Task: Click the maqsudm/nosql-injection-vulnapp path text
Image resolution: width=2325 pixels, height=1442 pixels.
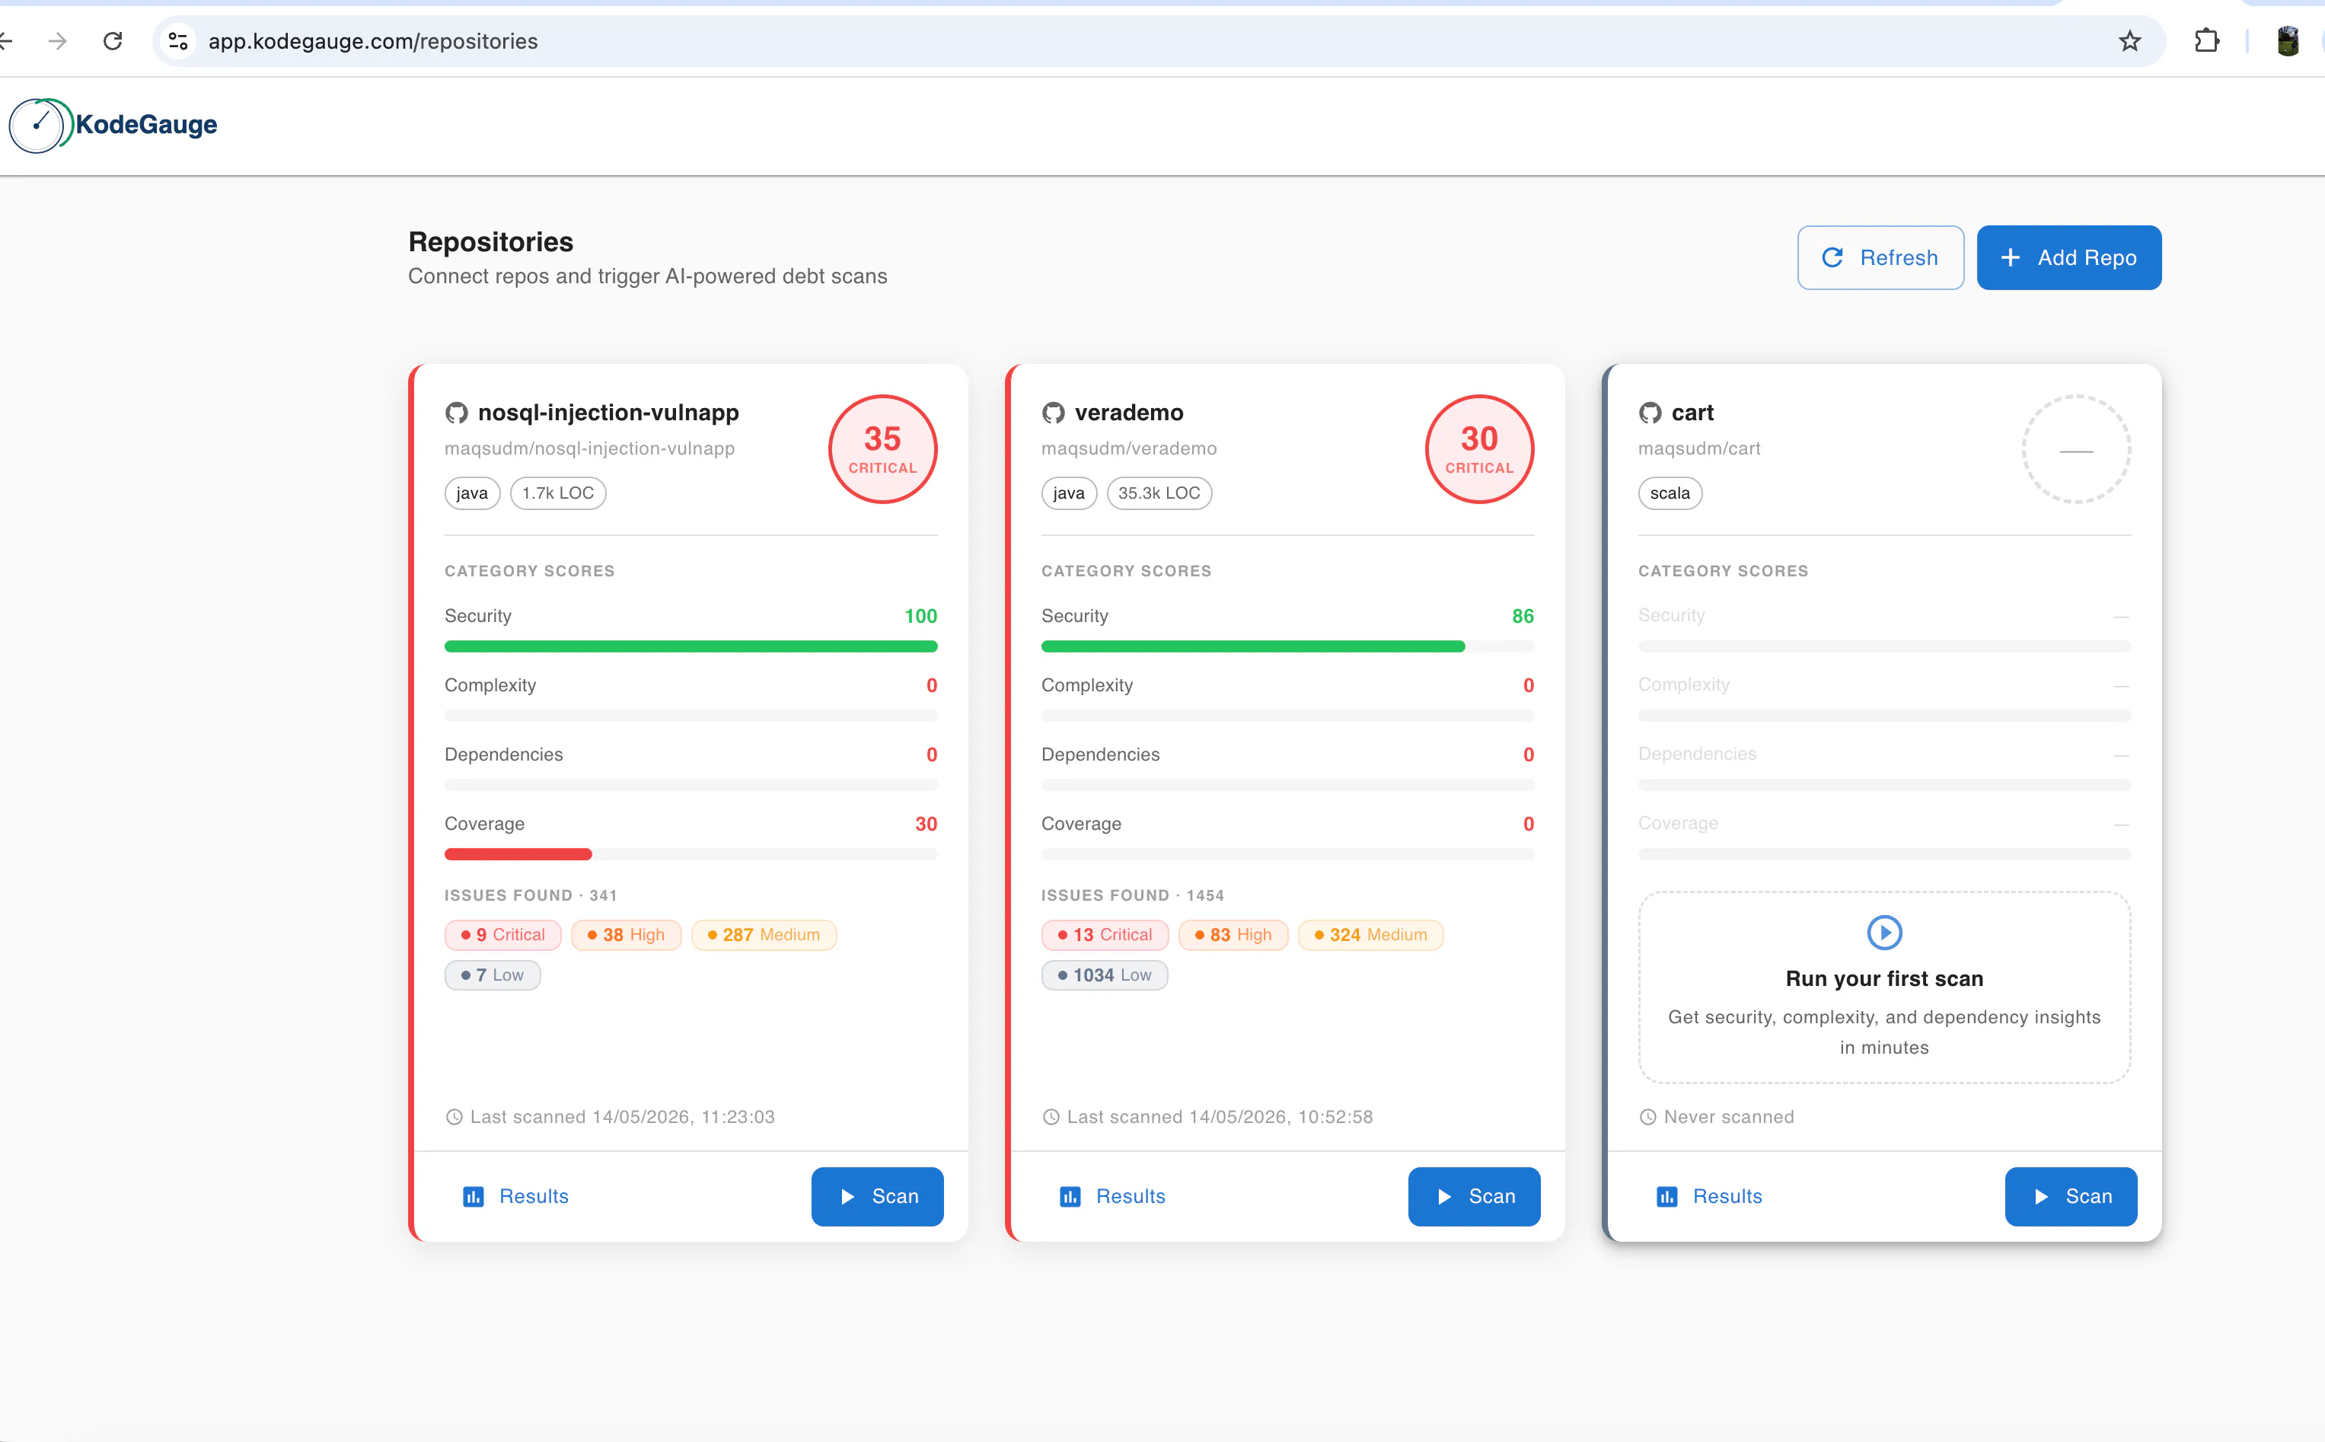Action: [x=589, y=448]
